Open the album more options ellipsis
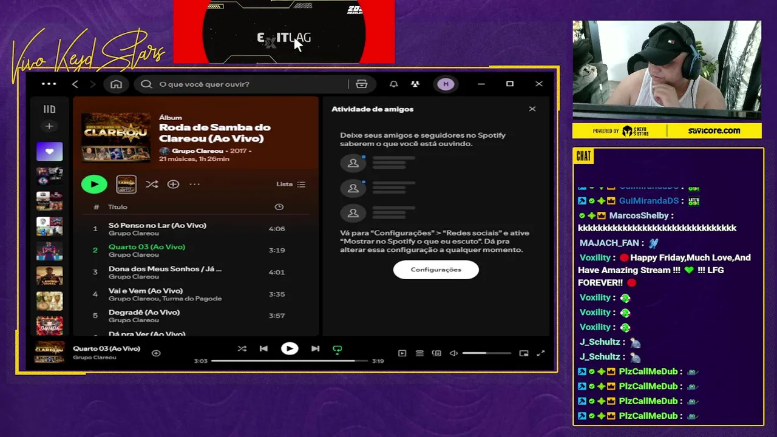The height and width of the screenshot is (437, 777). 194,184
